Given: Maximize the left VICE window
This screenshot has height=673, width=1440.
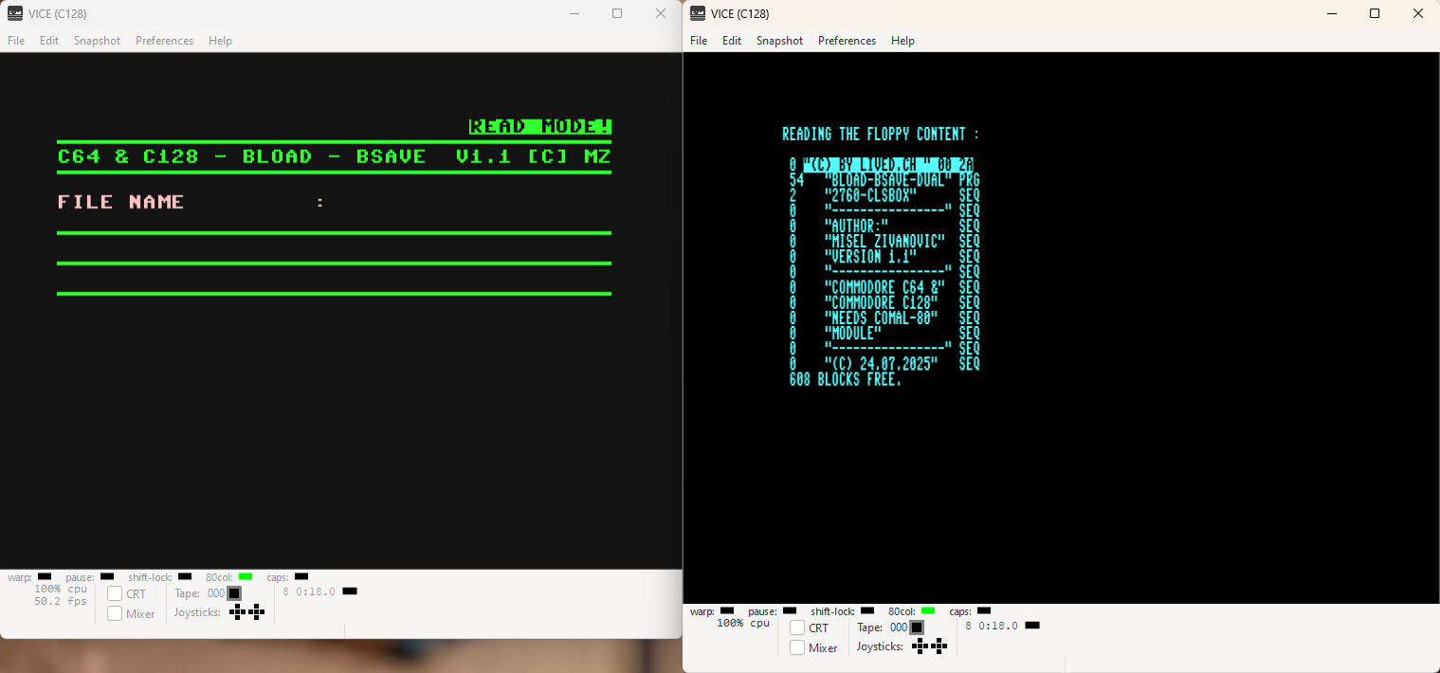Looking at the screenshot, I should [x=617, y=13].
